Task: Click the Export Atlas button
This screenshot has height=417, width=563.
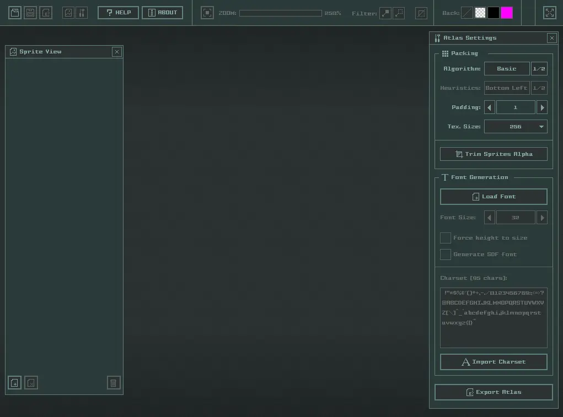Action: (494, 392)
